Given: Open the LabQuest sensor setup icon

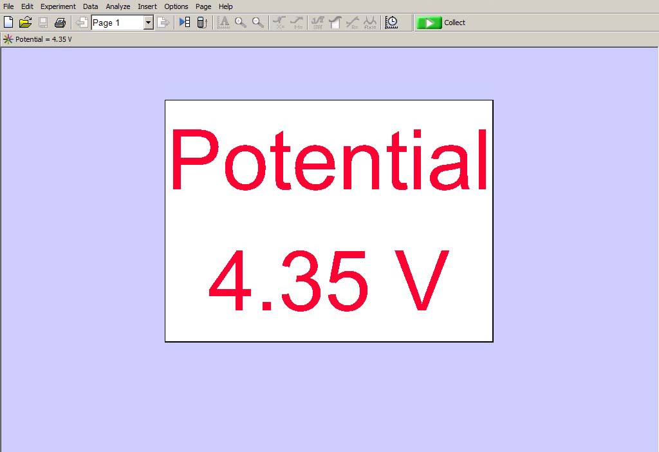Looking at the screenshot, I should pyautogui.click(x=201, y=23).
